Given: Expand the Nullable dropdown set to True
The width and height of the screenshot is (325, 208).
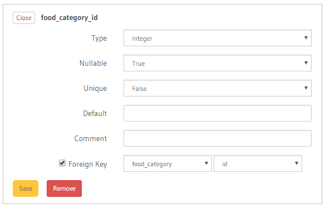Looking at the screenshot, I should (218, 63).
